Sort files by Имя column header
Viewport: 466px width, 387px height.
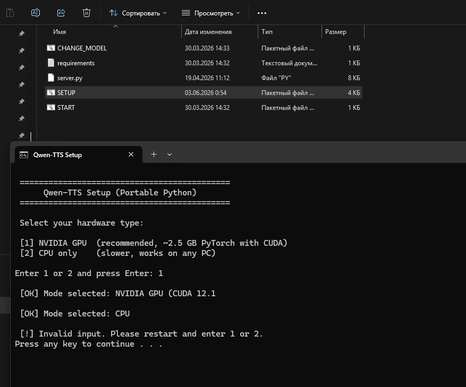pos(60,32)
